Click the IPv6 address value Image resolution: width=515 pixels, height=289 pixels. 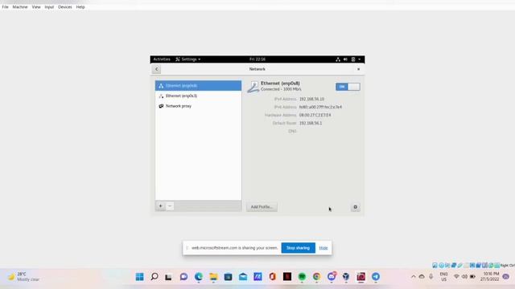click(320, 107)
